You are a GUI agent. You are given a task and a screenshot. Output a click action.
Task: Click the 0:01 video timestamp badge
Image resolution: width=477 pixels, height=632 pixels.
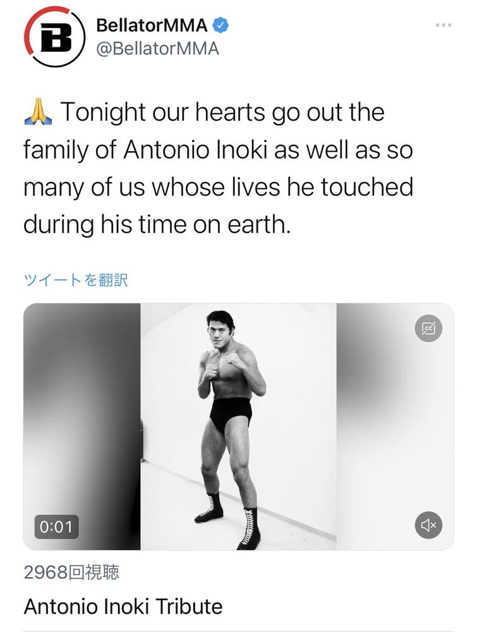[x=56, y=527]
